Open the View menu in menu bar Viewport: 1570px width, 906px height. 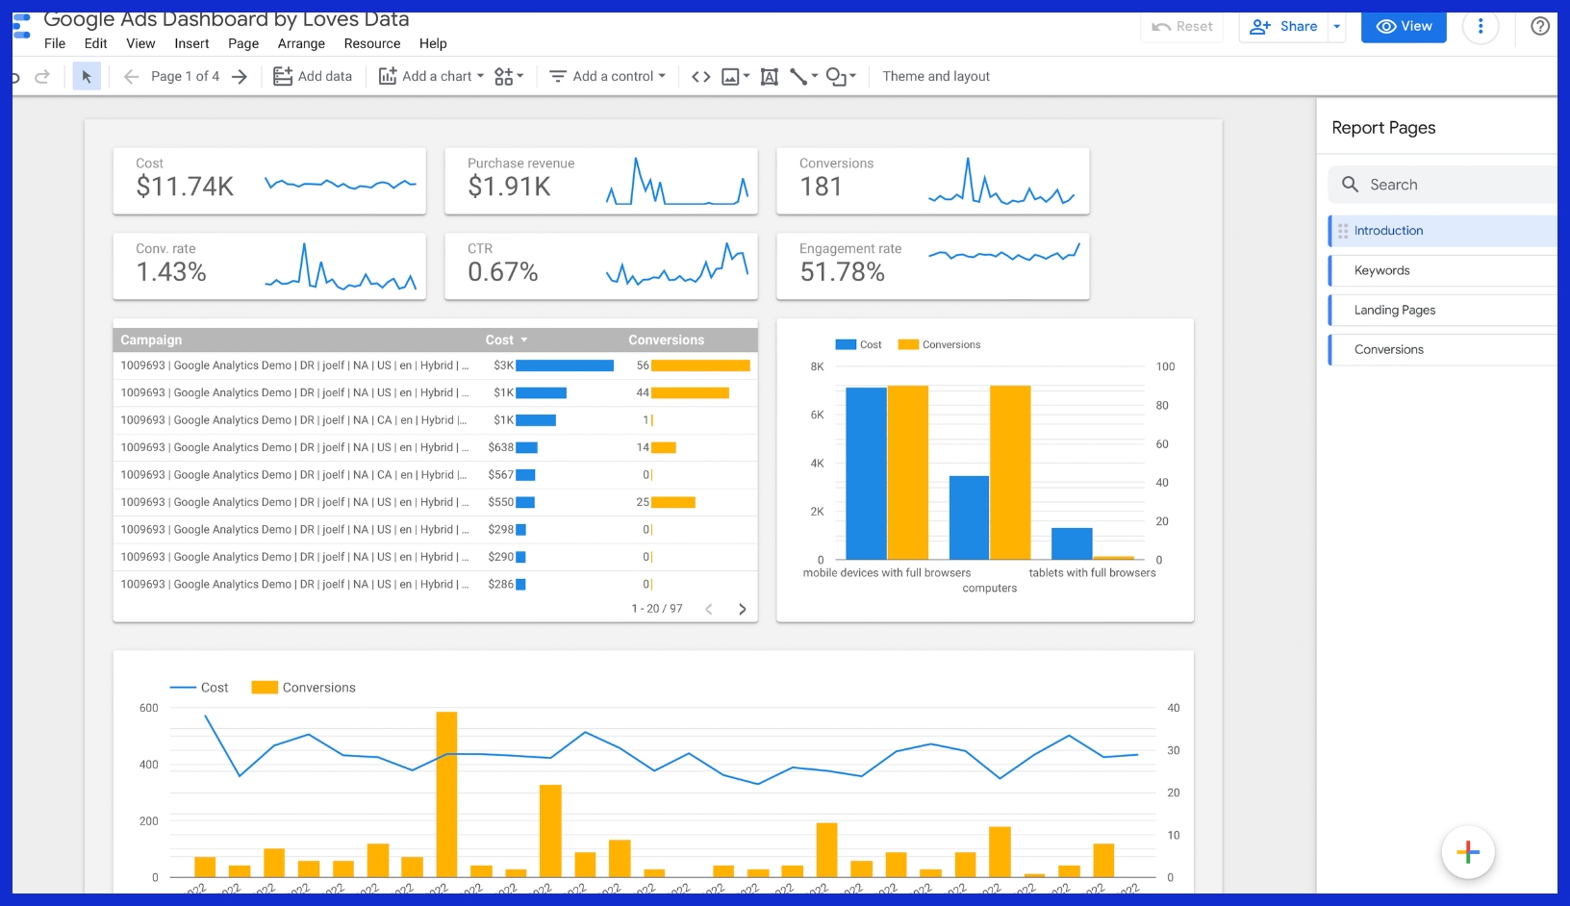click(140, 43)
